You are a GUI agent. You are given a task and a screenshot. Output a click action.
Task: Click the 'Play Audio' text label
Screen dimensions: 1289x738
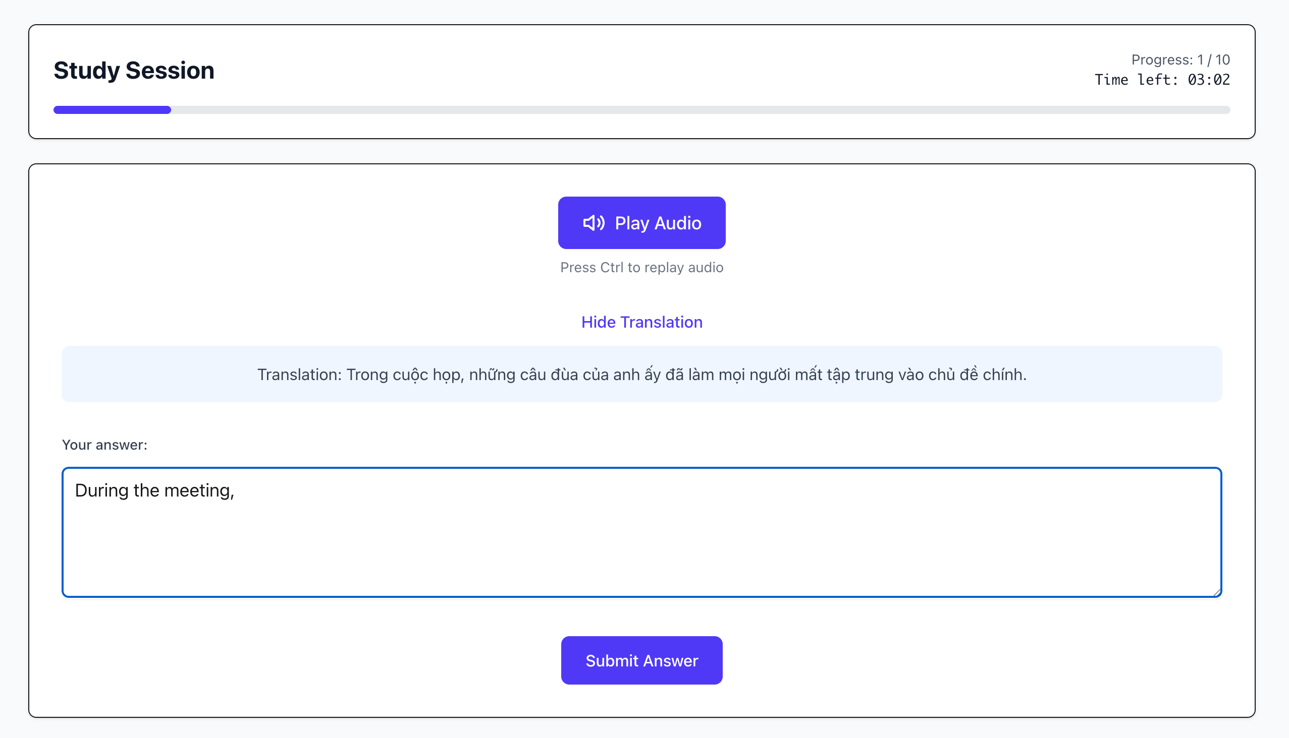pos(658,223)
